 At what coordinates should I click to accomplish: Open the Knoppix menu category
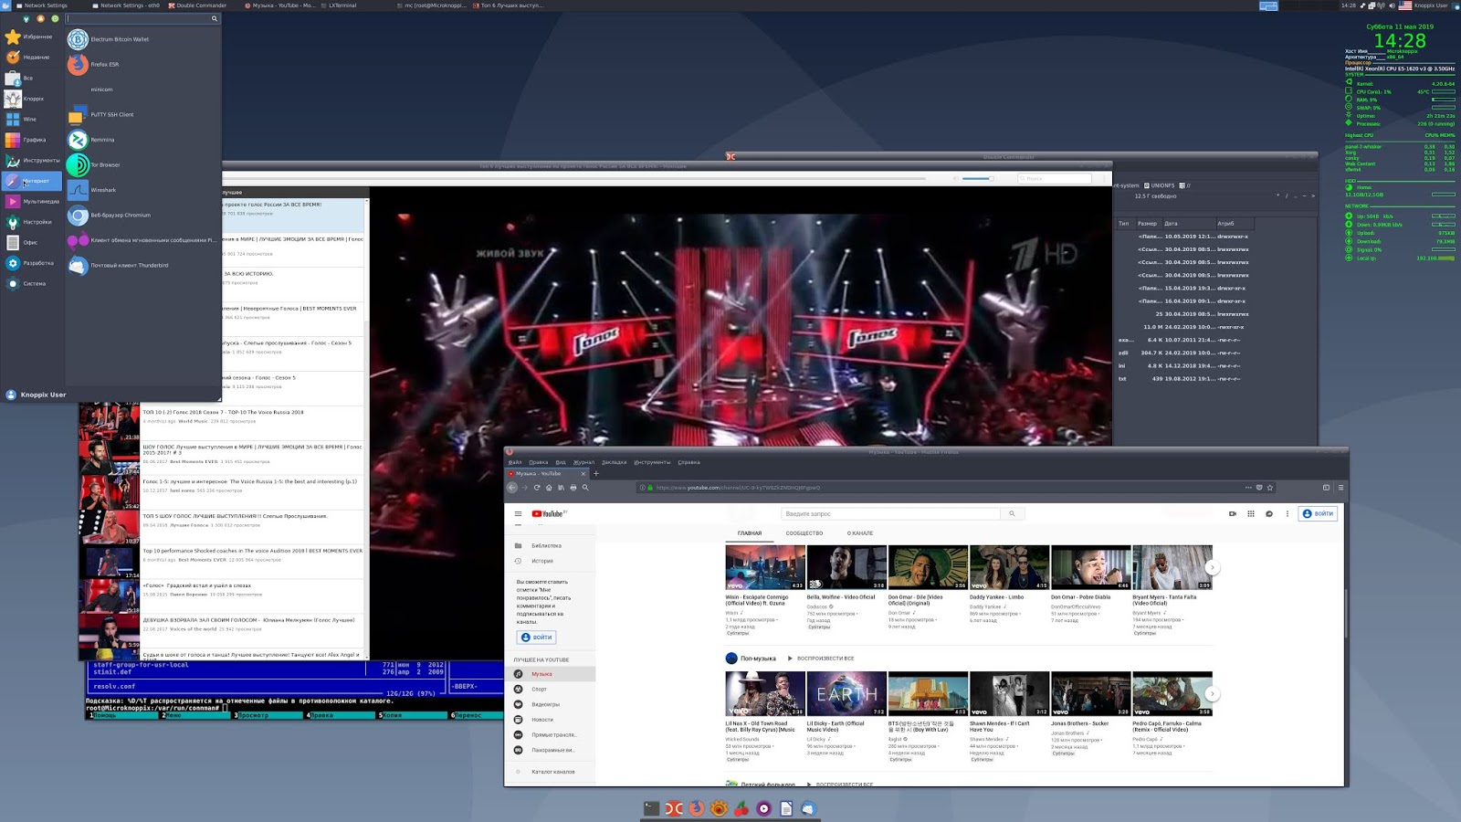point(32,99)
